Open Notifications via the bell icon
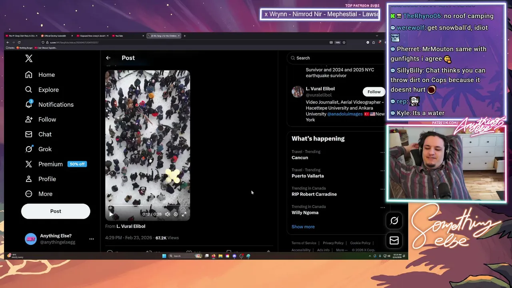512x288 pixels. click(29, 104)
